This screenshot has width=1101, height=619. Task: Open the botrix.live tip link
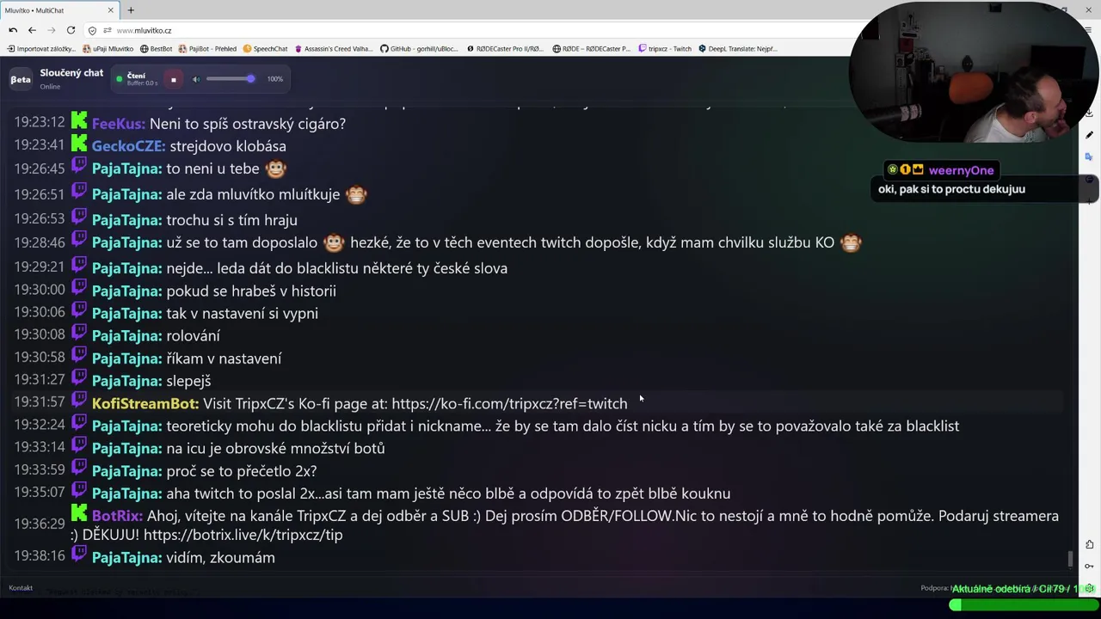point(243,535)
